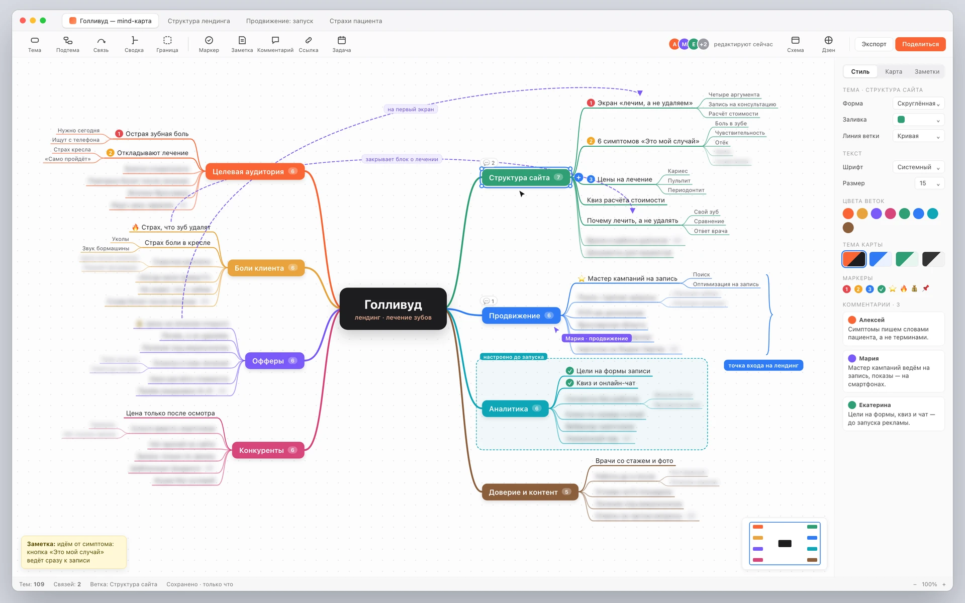The height and width of the screenshot is (603, 965).
Task: Collapse Целевая аудитория via its count badge
Action: click(293, 171)
